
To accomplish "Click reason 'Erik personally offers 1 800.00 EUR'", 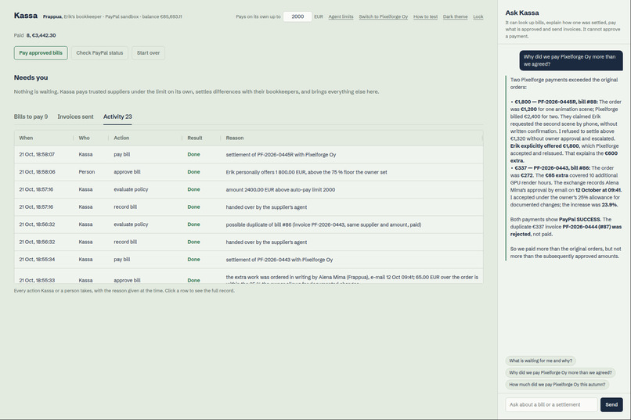I will pos(306,172).
